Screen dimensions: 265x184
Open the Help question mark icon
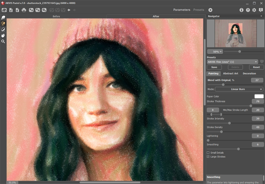(x=248, y=10)
